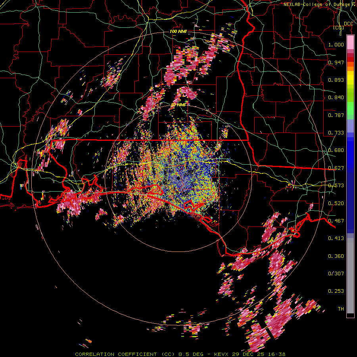Select the 0.360 legend value
Image resolution: width=357 pixels, height=357 pixels.
[336, 256]
